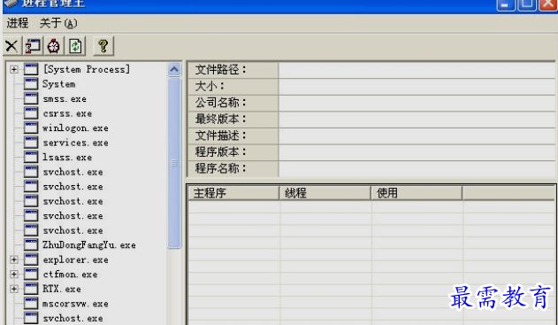Click the 文件路径： label
558x325 pixels.
(x=221, y=69)
